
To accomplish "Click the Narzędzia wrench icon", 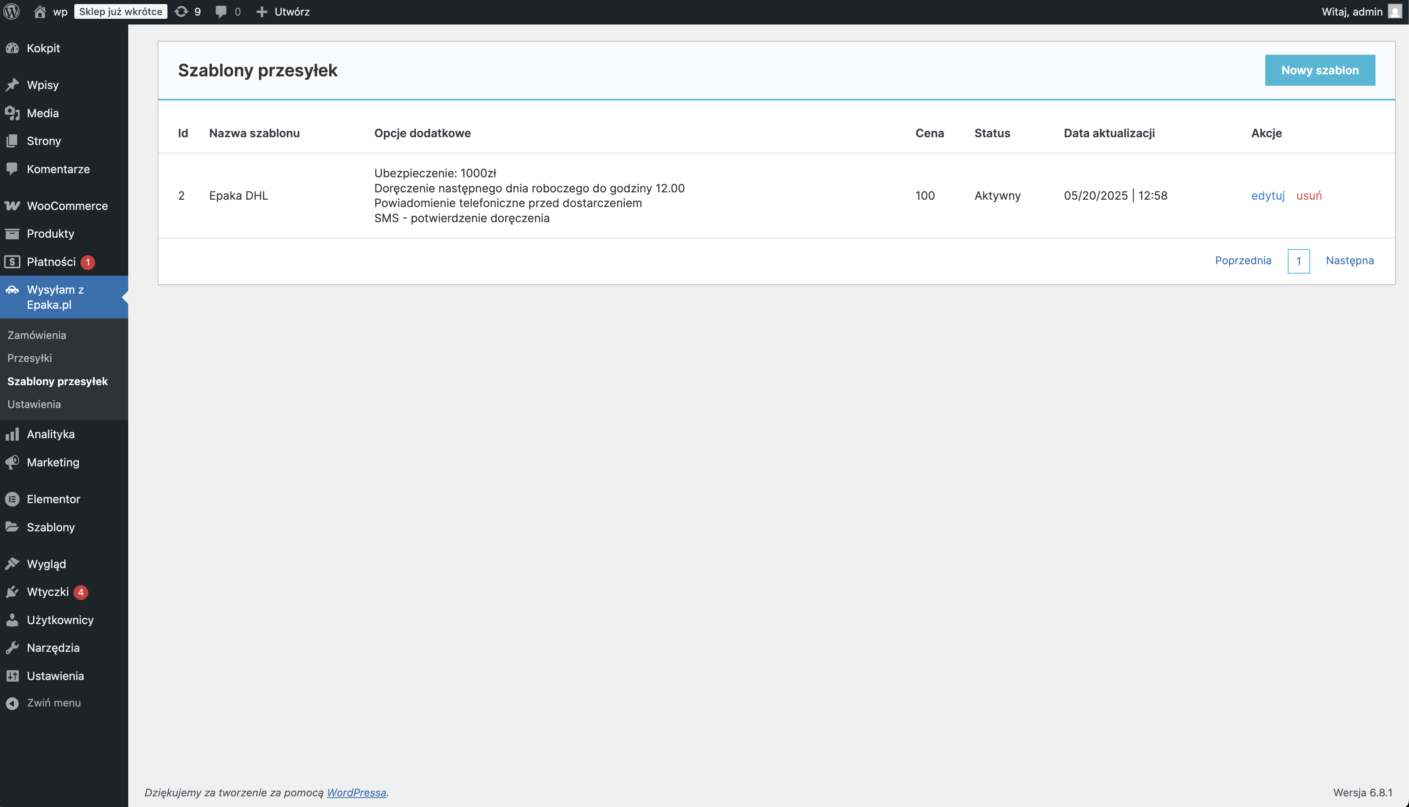I will click(x=12, y=647).
